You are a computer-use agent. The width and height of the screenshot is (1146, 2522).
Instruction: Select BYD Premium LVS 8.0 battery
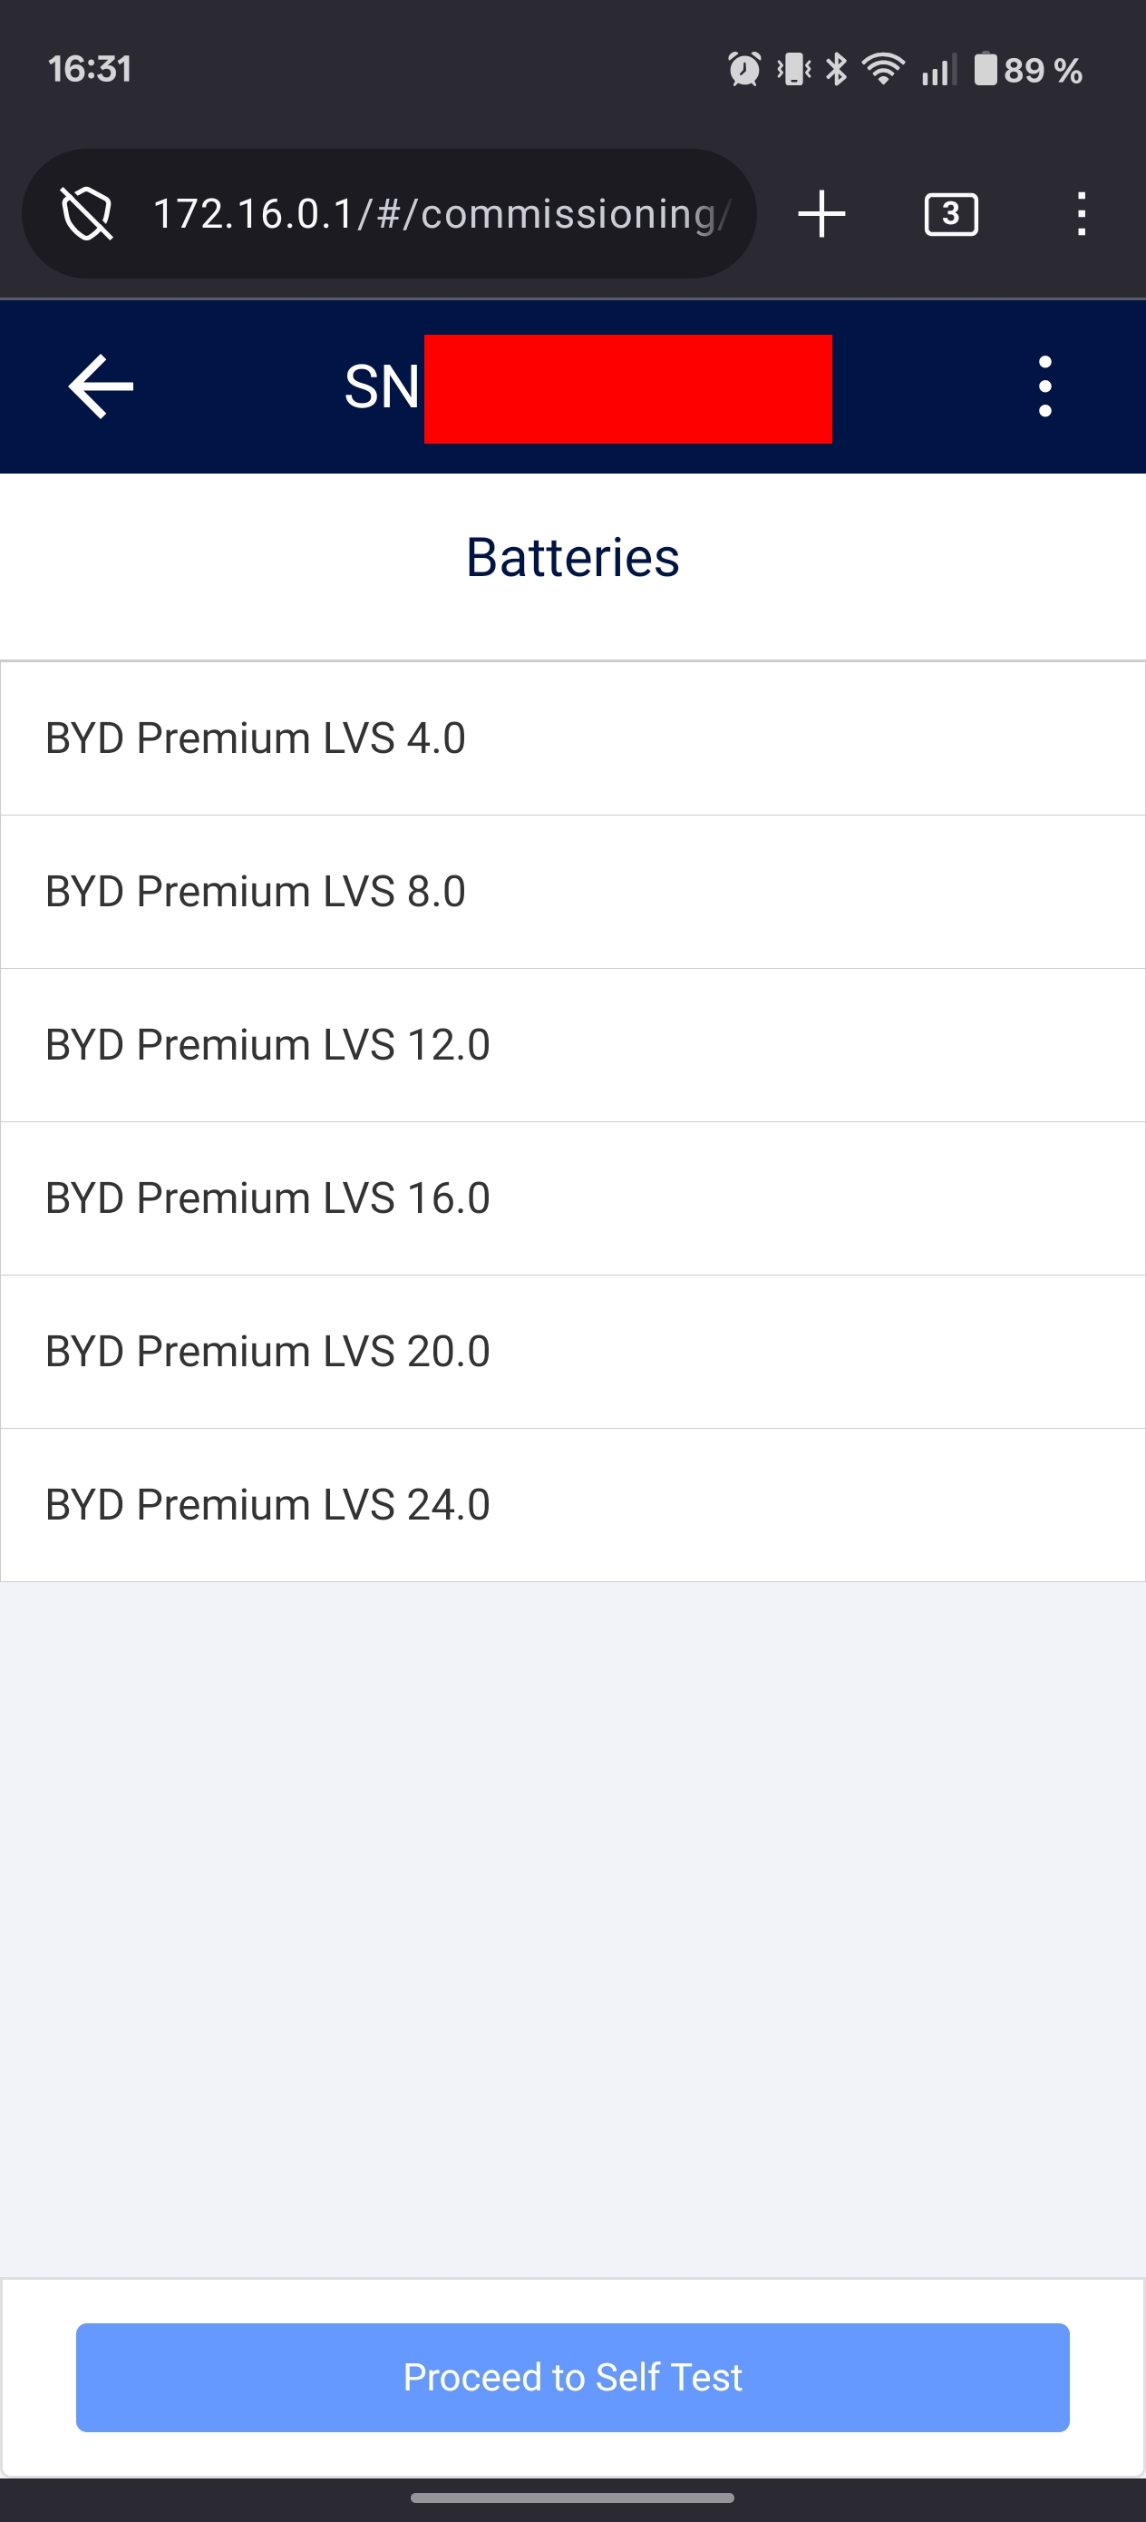[572, 892]
